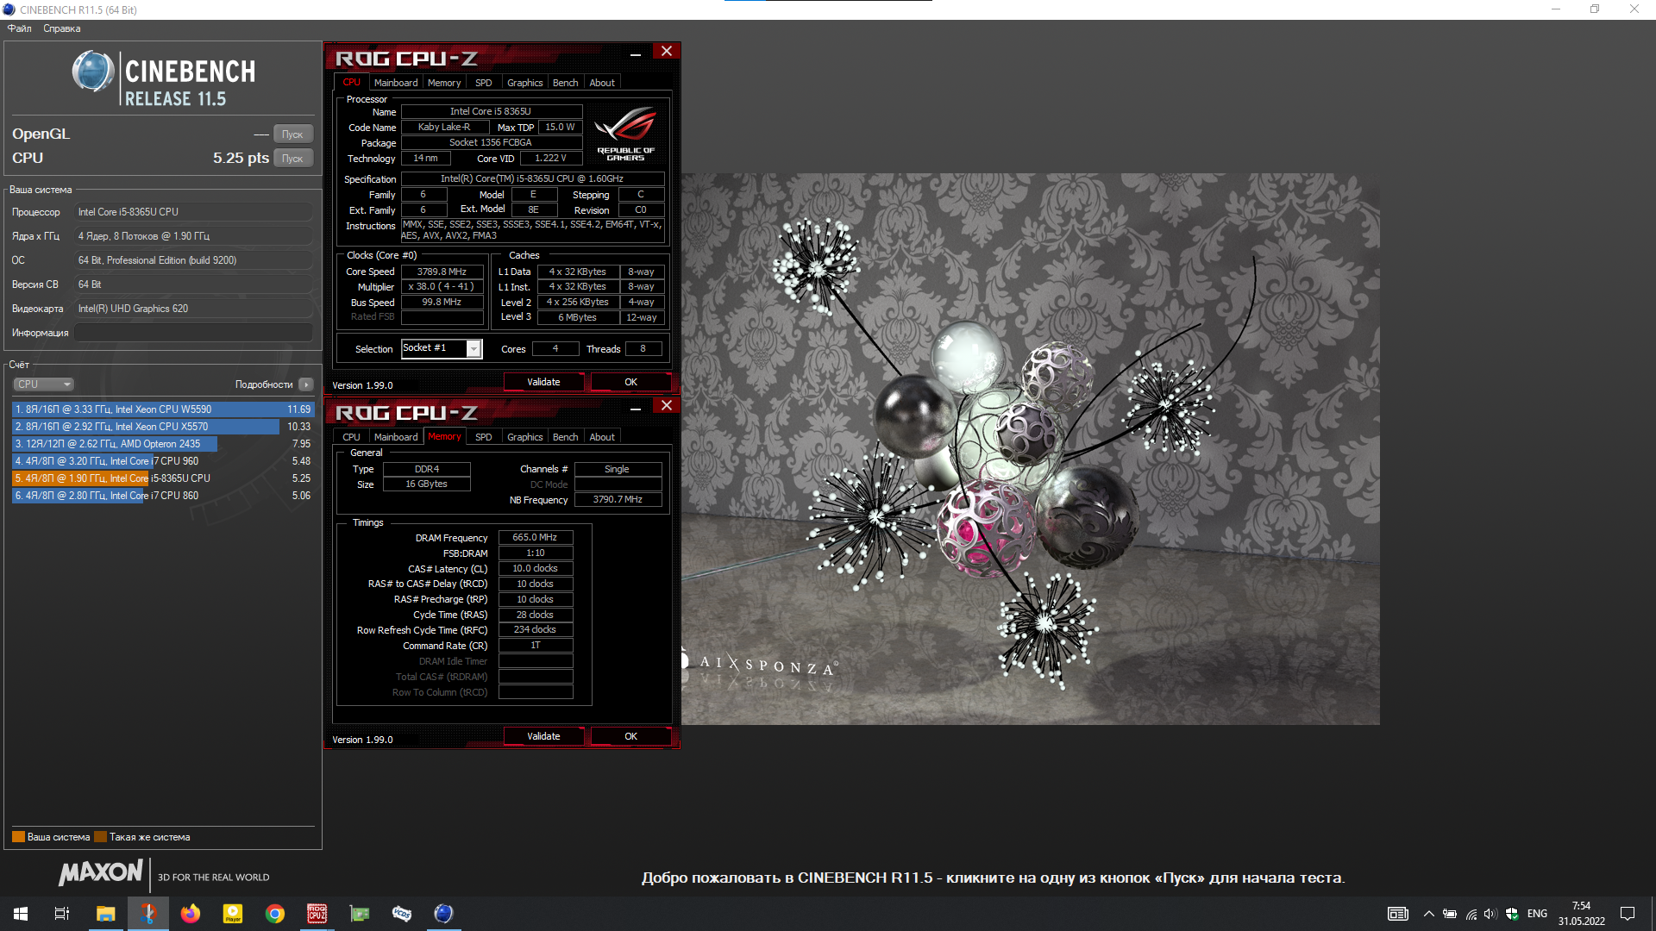Show hidden system tray icons
The width and height of the screenshot is (1656, 931).
[x=1428, y=914]
